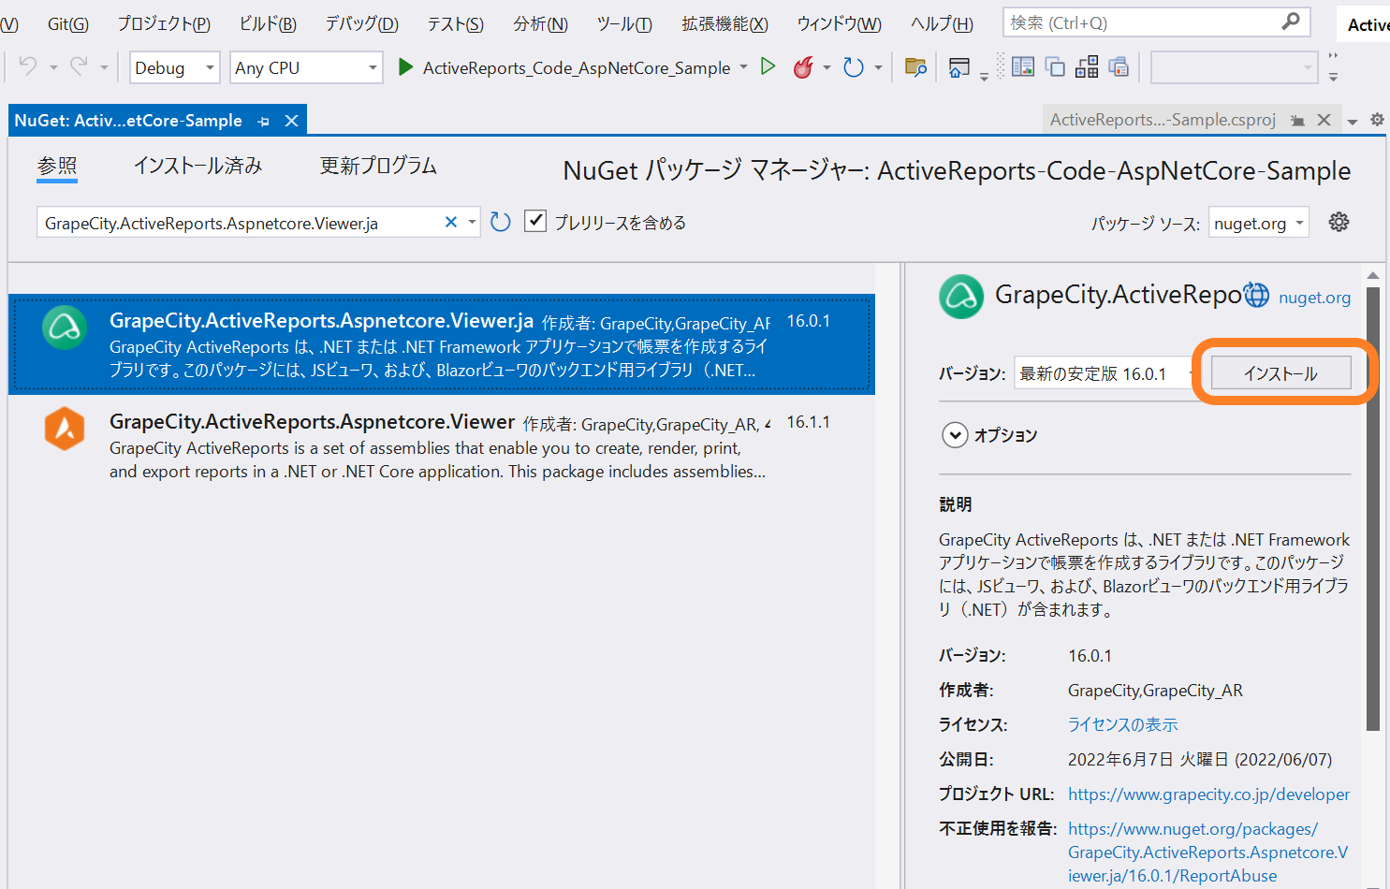Open the ReportAbuse nuget.org link
Screen dimensions: 1390x889
coord(1207,852)
